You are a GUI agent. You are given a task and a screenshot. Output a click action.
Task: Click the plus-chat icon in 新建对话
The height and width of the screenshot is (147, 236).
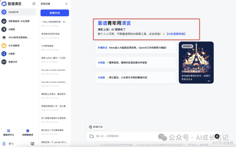coord(90,127)
